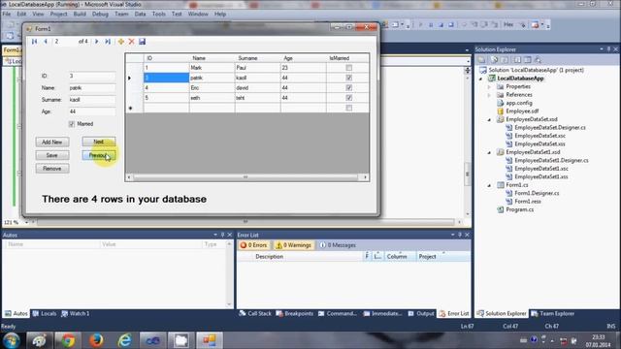Switch to the Output tab
The width and height of the screenshot is (621, 349).
coord(421,313)
